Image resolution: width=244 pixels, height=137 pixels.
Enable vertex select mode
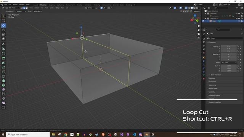click(x=22, y=8)
